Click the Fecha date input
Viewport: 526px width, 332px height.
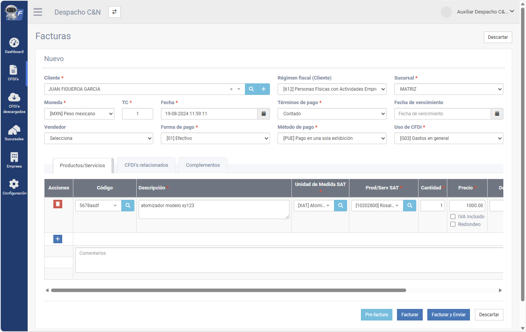click(x=209, y=114)
